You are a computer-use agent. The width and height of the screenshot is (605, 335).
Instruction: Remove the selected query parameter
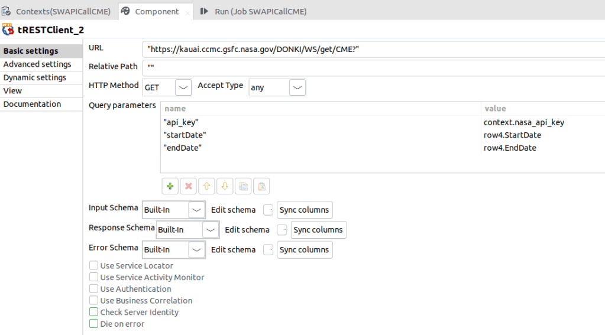[x=189, y=186]
